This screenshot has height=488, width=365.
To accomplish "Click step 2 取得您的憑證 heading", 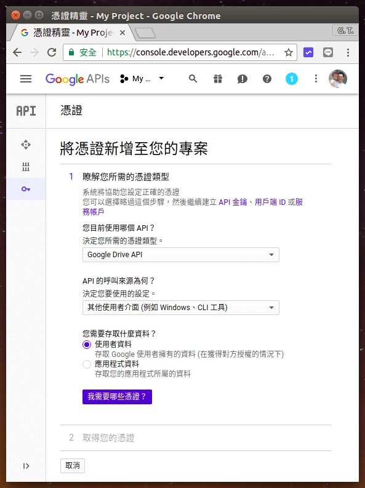I will (108, 438).
